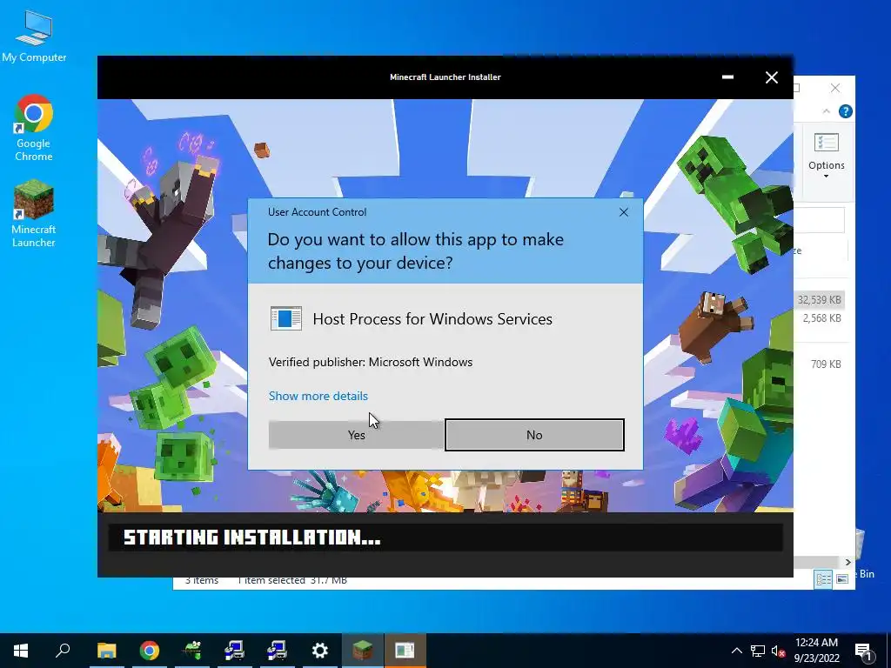
Task: Show more details in UAC dialog
Action: [x=318, y=396]
